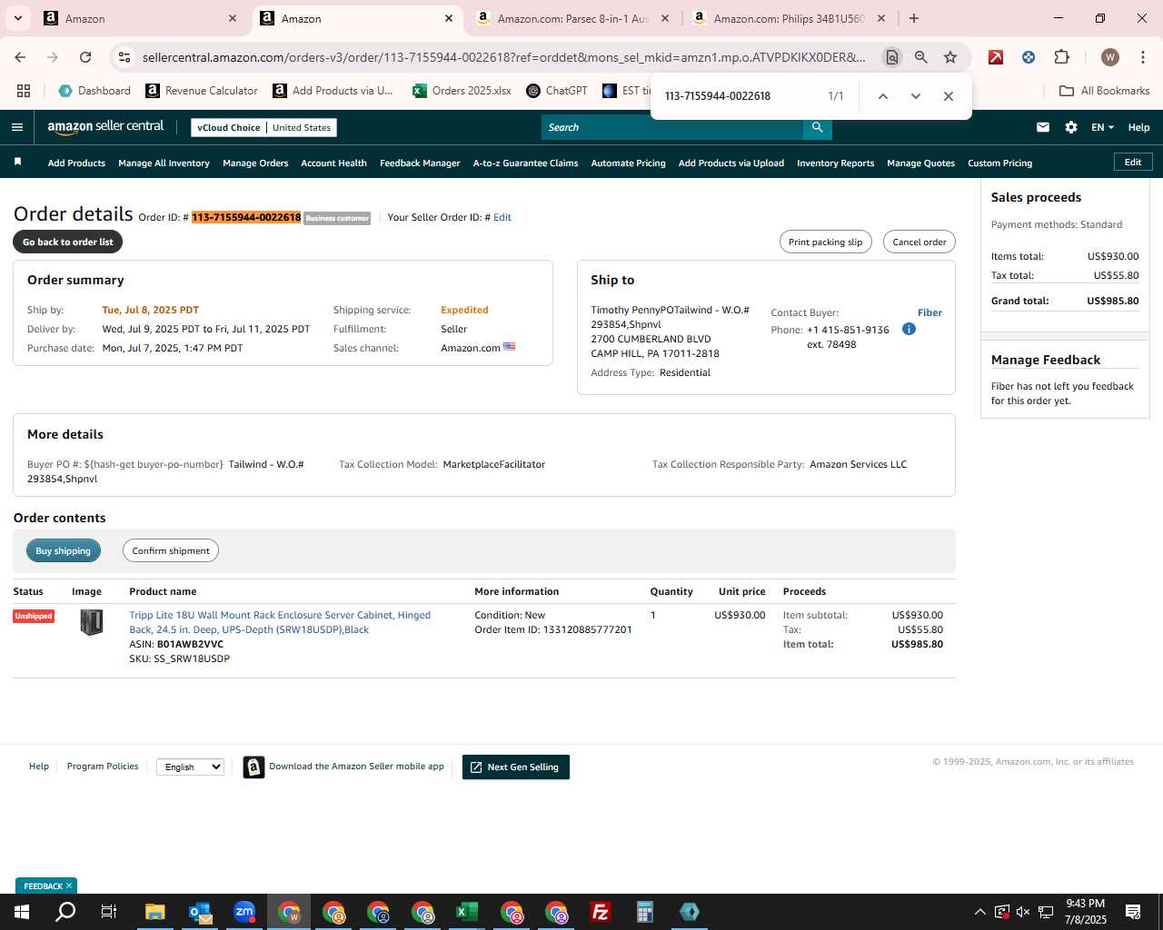Click the site info icon in address bar
This screenshot has width=1163, height=930.
(124, 57)
